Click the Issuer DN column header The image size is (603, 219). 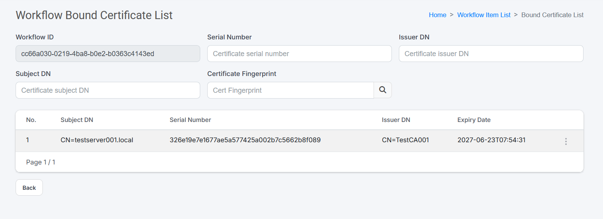396,120
